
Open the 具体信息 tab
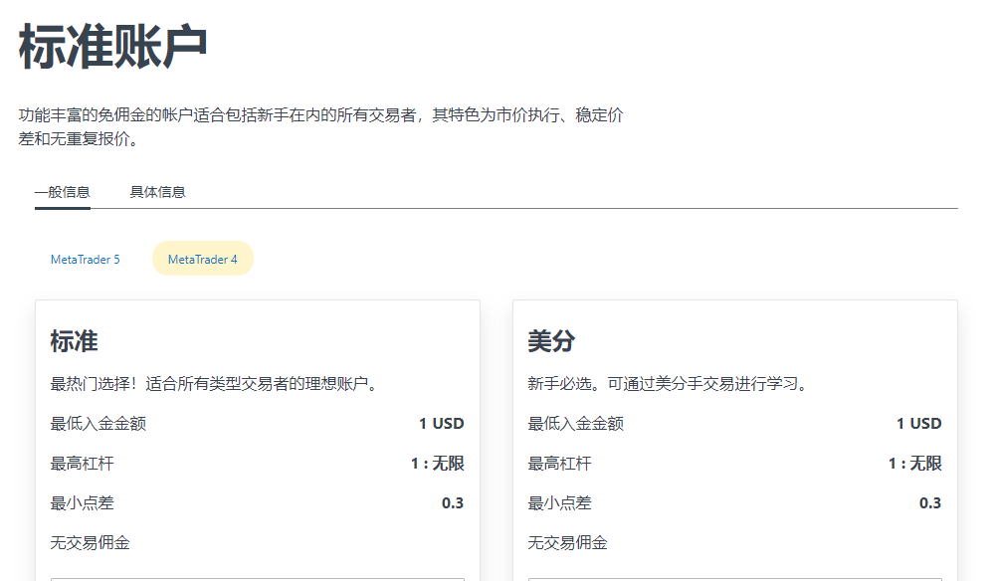pos(157,192)
